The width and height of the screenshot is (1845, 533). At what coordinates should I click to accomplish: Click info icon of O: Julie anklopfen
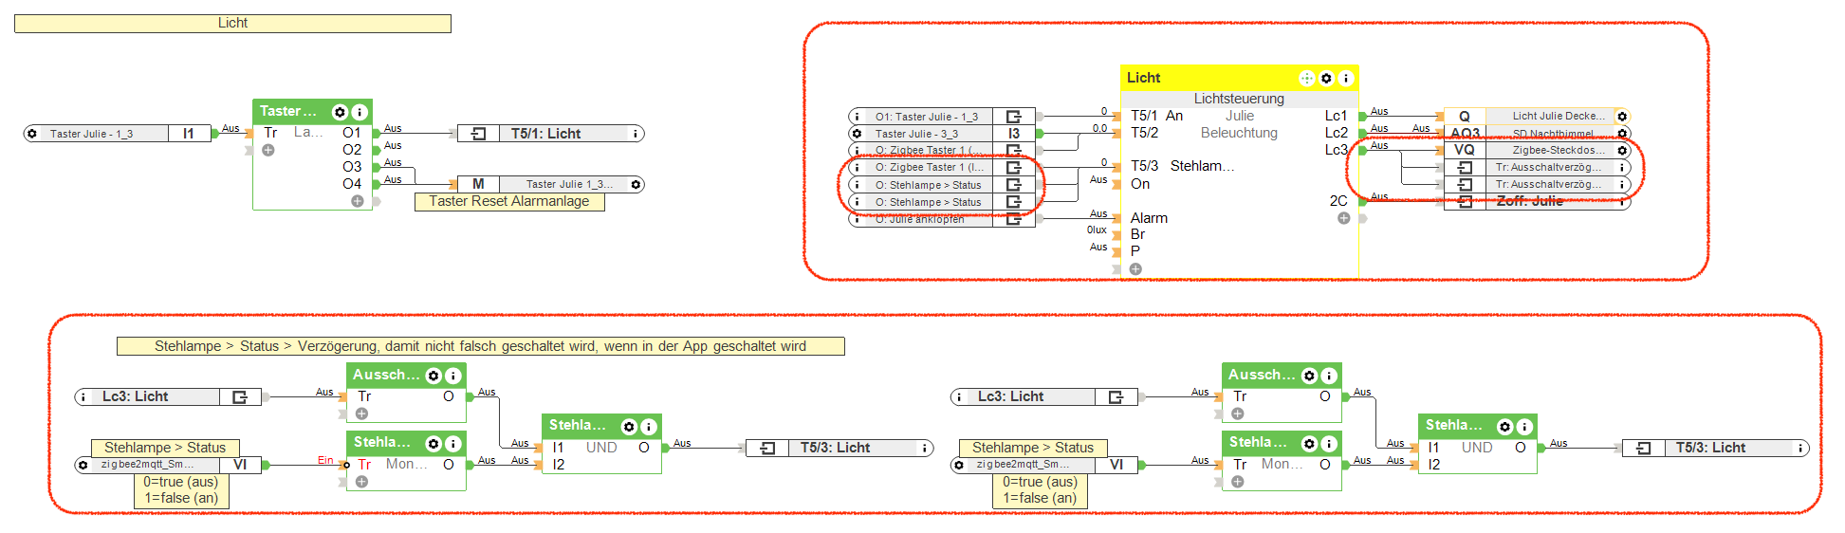(x=857, y=219)
